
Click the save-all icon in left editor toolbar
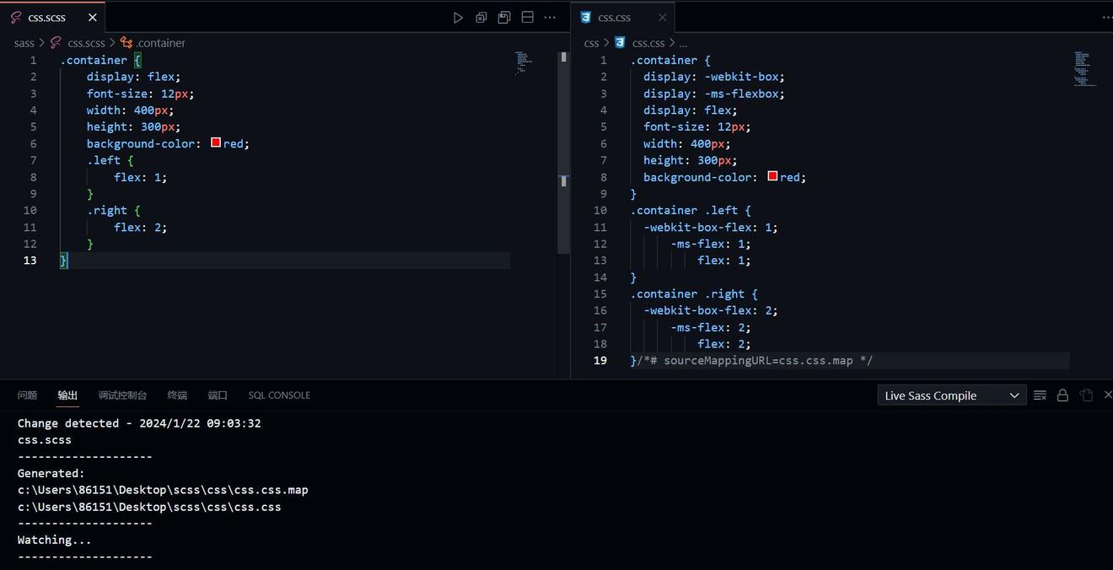[x=504, y=18]
